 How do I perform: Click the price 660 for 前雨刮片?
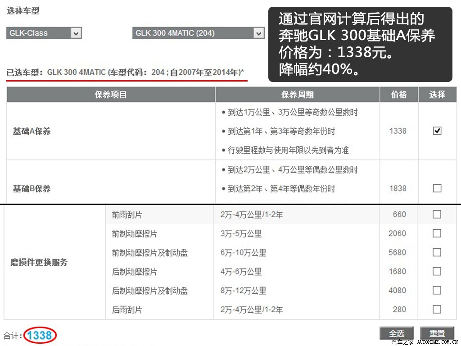399,214
